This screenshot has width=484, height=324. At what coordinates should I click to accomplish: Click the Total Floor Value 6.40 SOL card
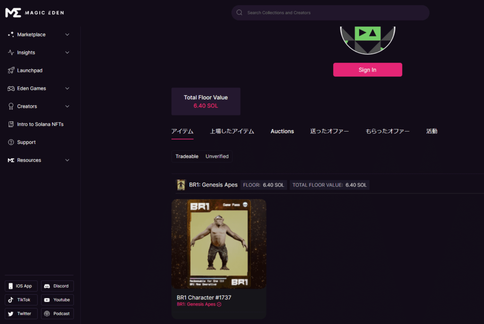coord(206,101)
